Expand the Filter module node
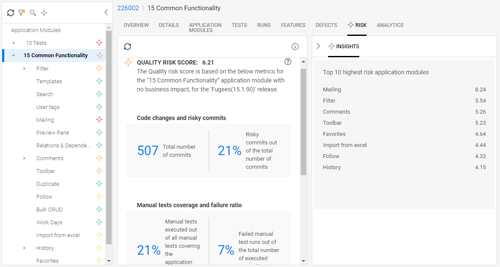 pyautogui.click(x=24, y=68)
